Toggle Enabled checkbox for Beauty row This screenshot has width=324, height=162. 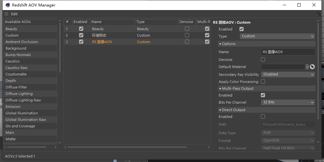pyautogui.click(x=81, y=29)
